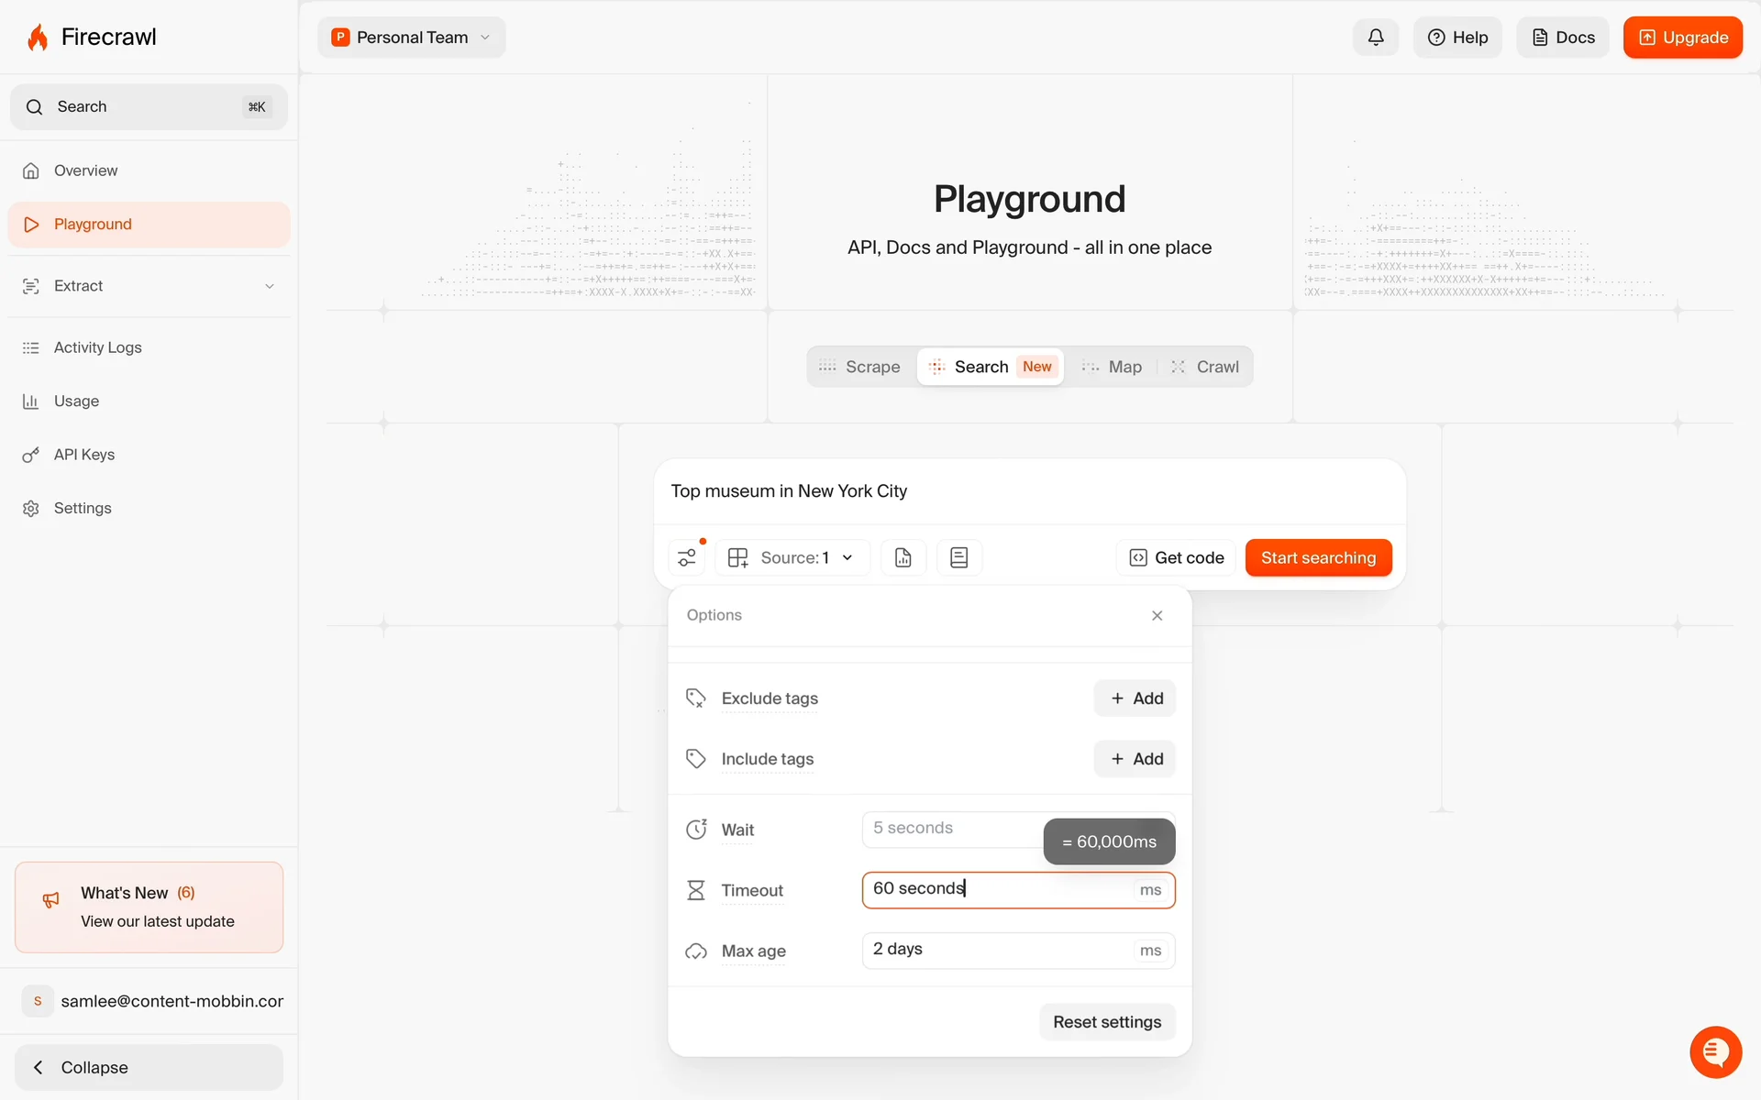
Task: Click the notification bell icon
Action: 1375,38
